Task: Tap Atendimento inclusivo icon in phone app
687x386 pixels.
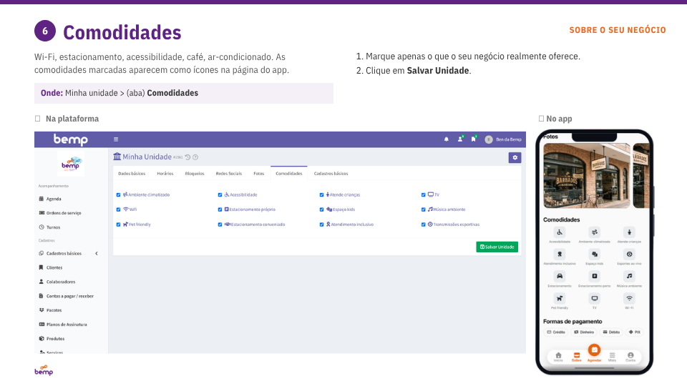Action: coord(560,254)
